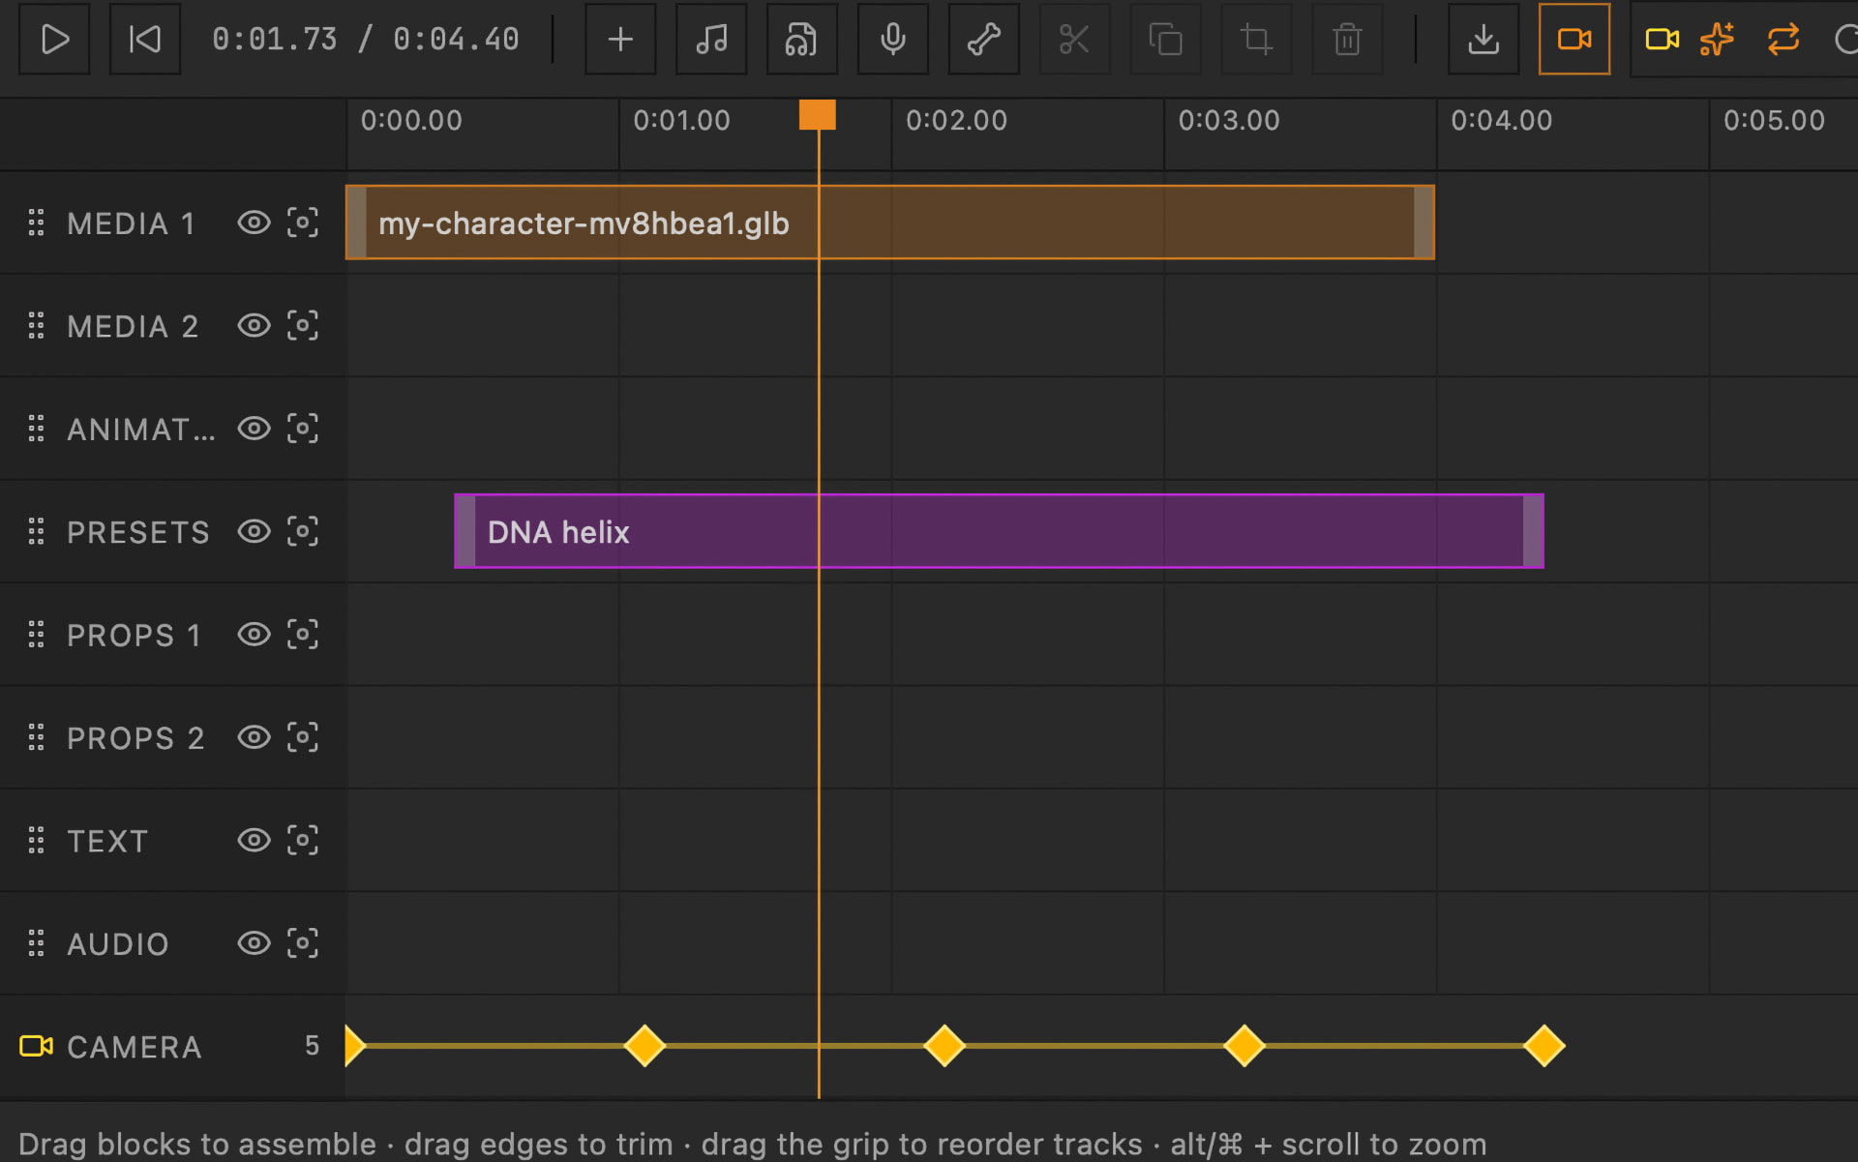Toggle visibility of MEDIA 2 track
1858x1162 pixels.
coord(254,326)
